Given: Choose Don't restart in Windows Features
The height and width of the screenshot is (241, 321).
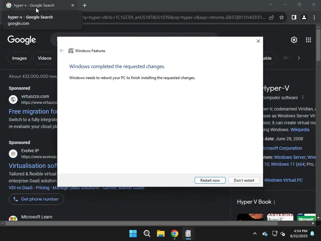Looking at the screenshot, I should pos(244,180).
